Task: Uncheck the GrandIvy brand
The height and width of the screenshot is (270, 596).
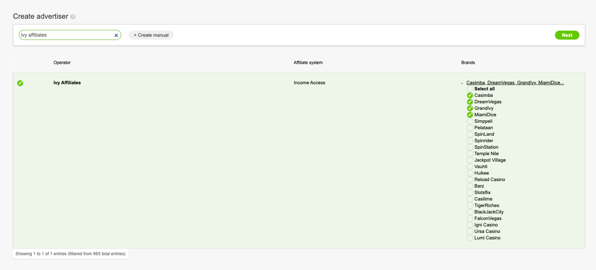Action: [470, 108]
